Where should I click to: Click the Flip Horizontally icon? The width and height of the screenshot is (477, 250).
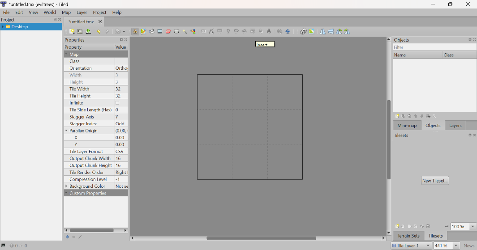pos(322,32)
